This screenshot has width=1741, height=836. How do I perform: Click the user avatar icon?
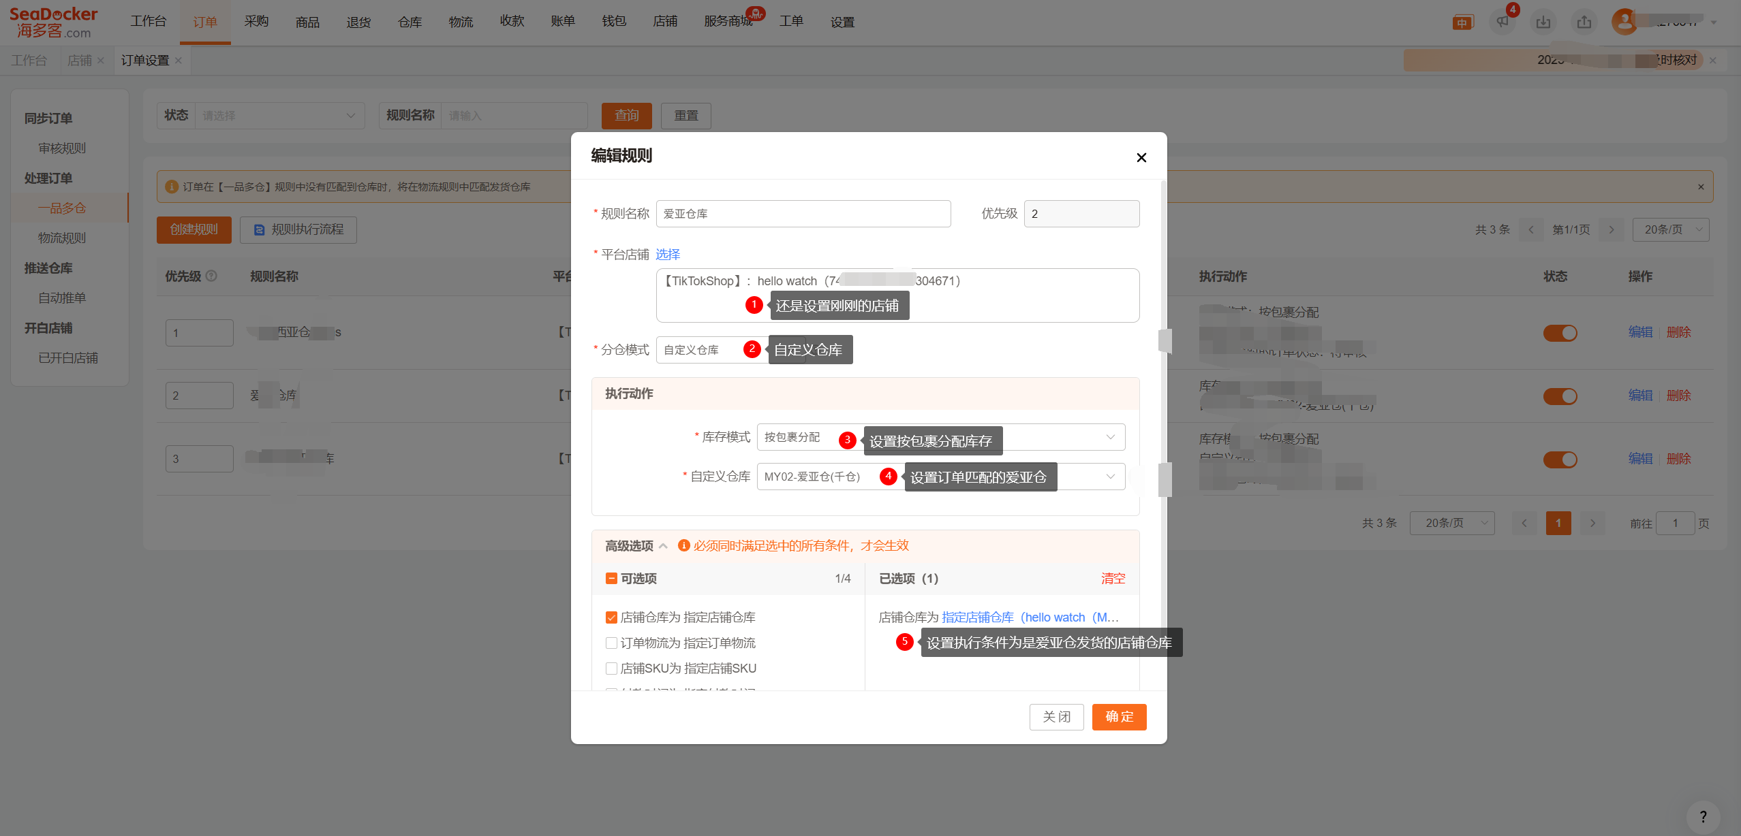tap(1624, 22)
